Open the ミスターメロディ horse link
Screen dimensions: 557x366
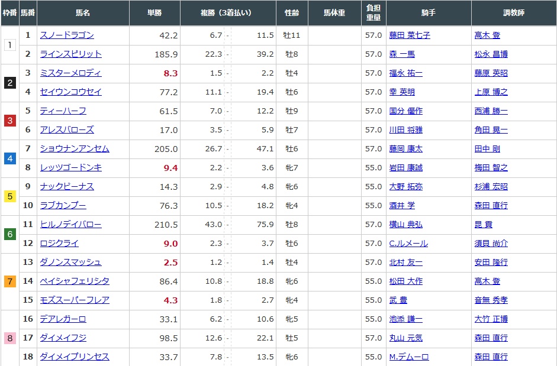click(x=70, y=73)
